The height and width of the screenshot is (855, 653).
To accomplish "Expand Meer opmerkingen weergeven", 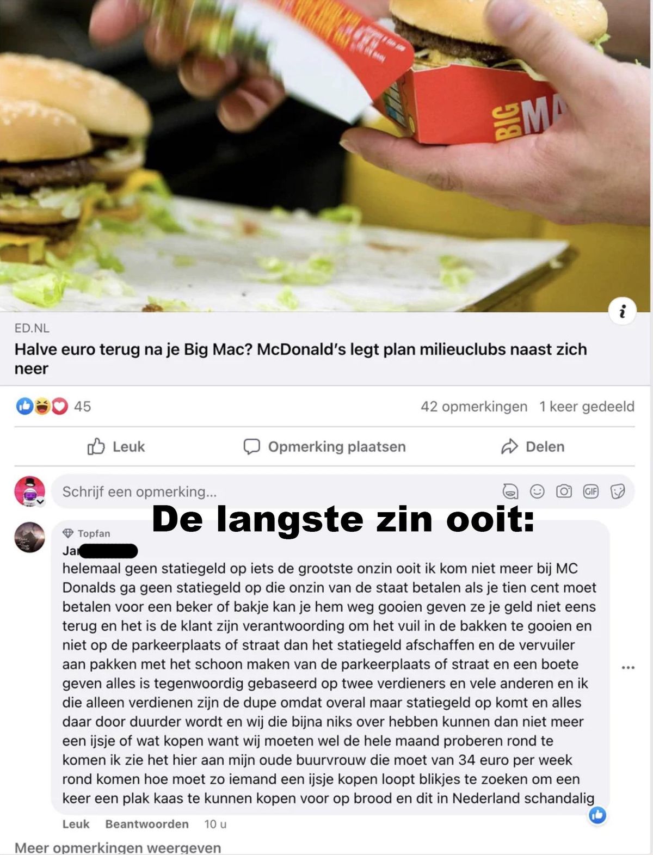I will (x=118, y=847).
